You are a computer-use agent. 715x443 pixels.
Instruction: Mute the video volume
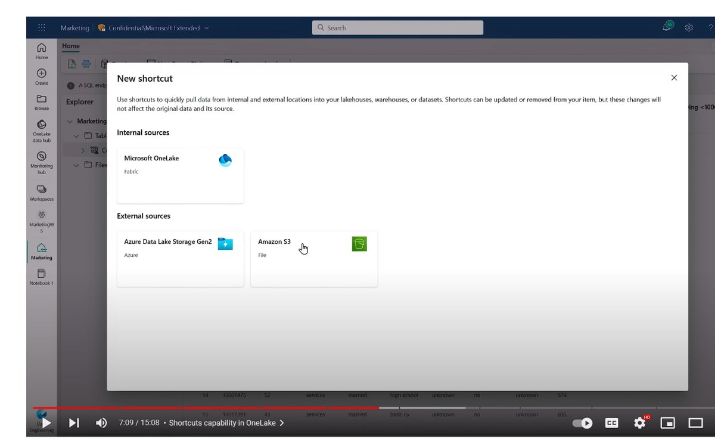[102, 423]
